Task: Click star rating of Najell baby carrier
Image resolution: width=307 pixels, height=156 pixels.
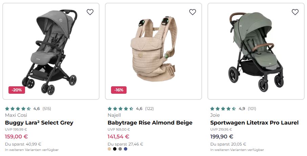Action: pos(120,109)
